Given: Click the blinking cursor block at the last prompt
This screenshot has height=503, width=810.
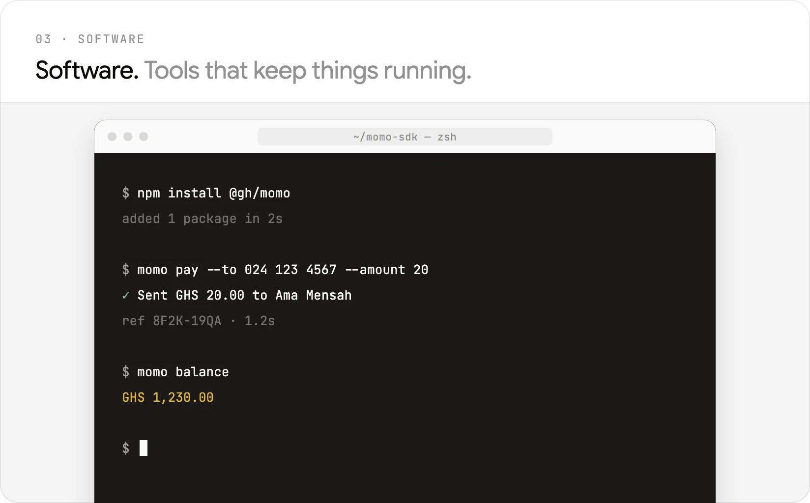Looking at the screenshot, I should [144, 448].
